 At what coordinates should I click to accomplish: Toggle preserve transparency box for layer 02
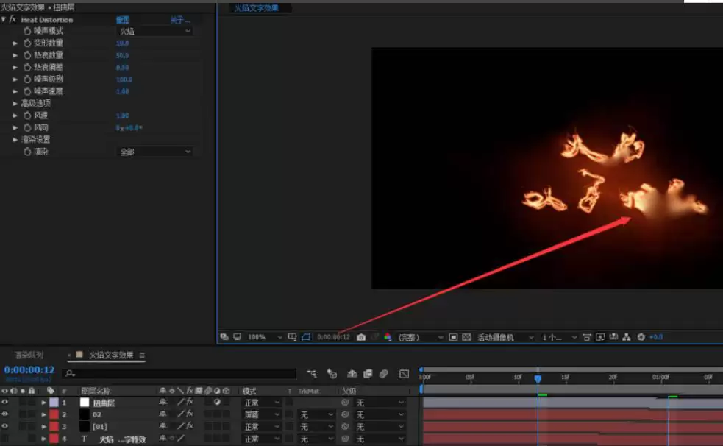(289, 414)
